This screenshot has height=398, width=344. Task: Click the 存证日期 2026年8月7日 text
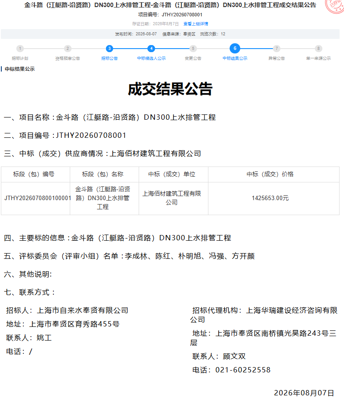155,24
